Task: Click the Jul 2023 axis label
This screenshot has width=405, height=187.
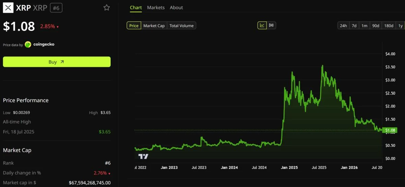Action: pyautogui.click(x=199, y=167)
